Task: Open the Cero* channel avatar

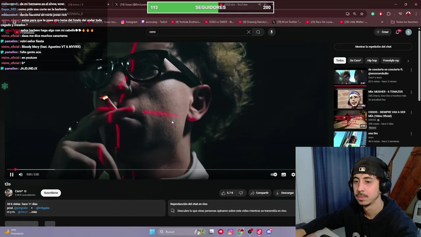Action: click(x=9, y=193)
